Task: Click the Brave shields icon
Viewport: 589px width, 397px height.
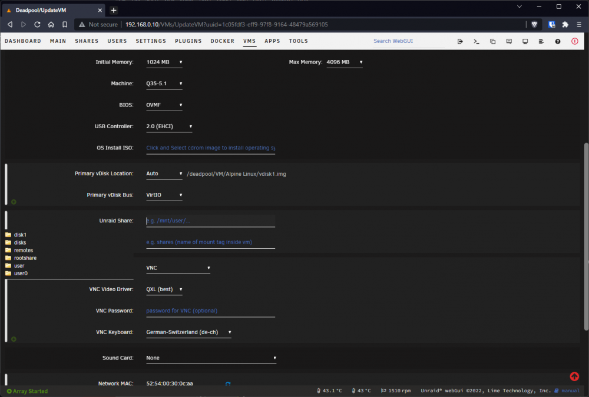Action: pos(534,24)
